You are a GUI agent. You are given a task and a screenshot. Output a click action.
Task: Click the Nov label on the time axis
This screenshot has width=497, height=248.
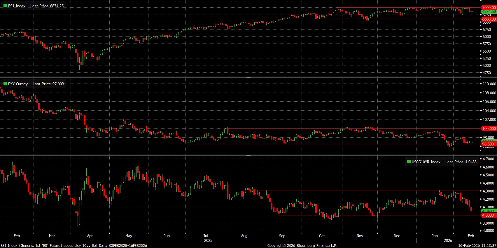pyautogui.click(x=360, y=236)
